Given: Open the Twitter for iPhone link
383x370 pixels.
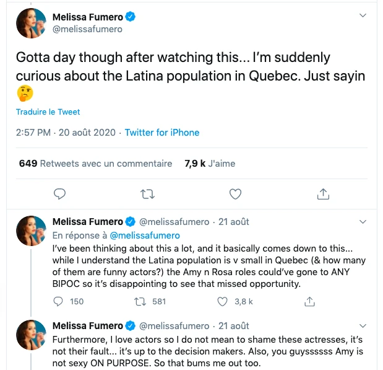Looking at the screenshot, I should [x=162, y=133].
